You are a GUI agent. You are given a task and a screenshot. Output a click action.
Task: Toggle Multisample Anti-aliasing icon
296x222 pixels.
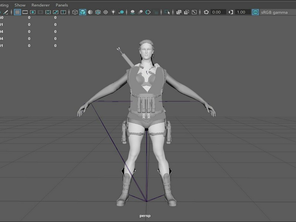click(148, 12)
